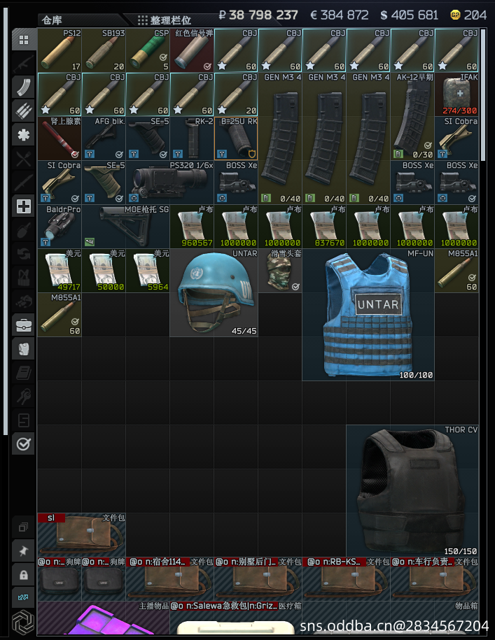Select the all-items grid filter icon

click(x=24, y=40)
